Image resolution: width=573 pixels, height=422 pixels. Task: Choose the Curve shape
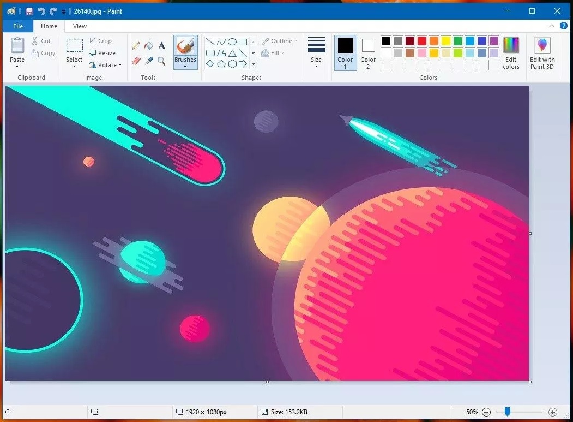[221, 41]
